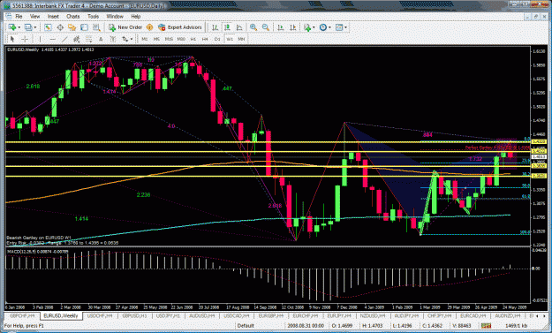Toggle the Terminal panel icon

tap(84, 27)
